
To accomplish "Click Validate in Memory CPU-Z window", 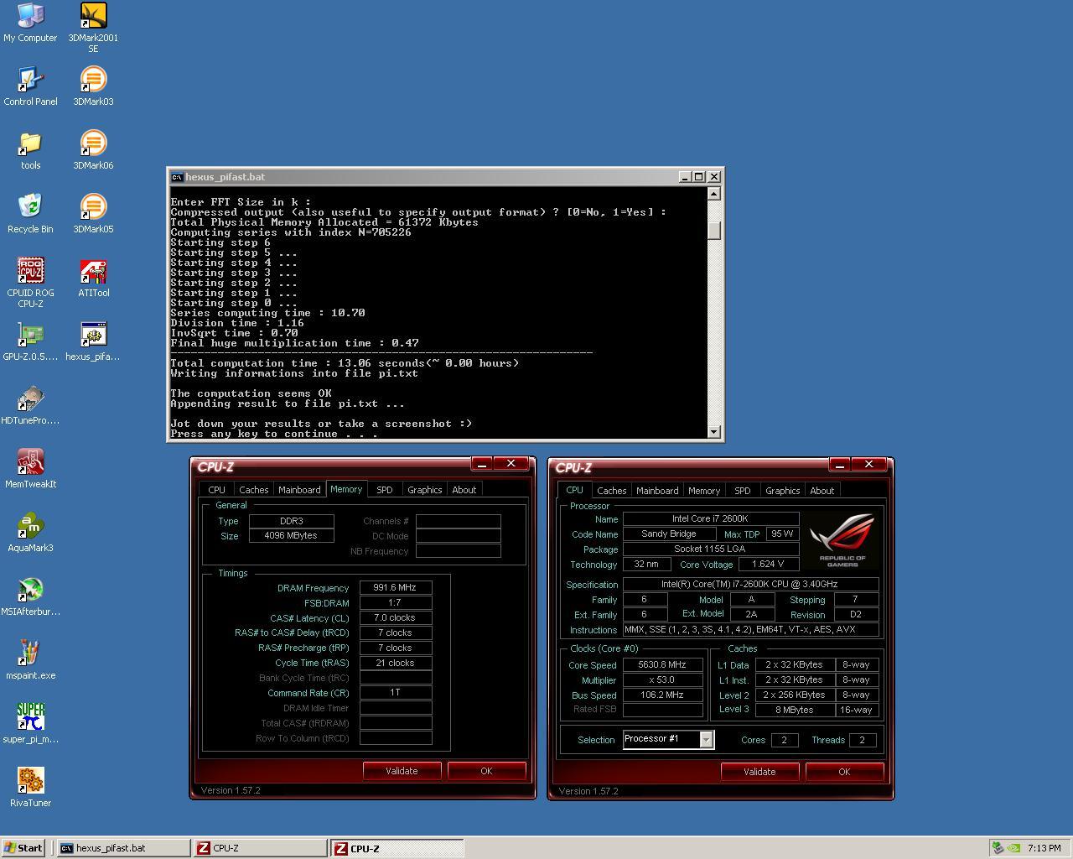I will [402, 771].
